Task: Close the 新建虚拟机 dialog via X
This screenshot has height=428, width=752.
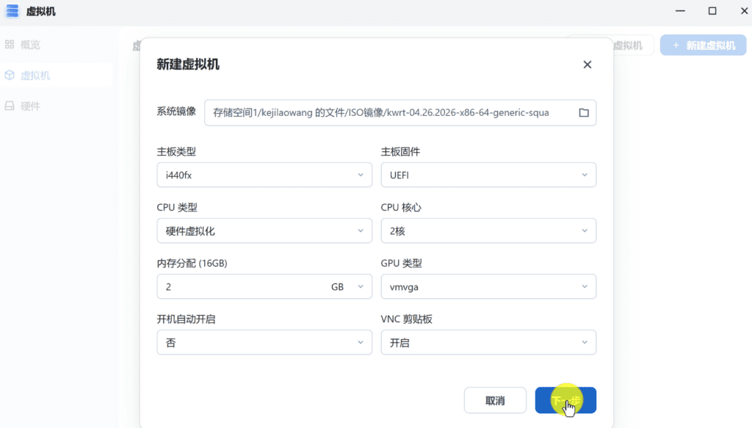Action: pos(587,64)
